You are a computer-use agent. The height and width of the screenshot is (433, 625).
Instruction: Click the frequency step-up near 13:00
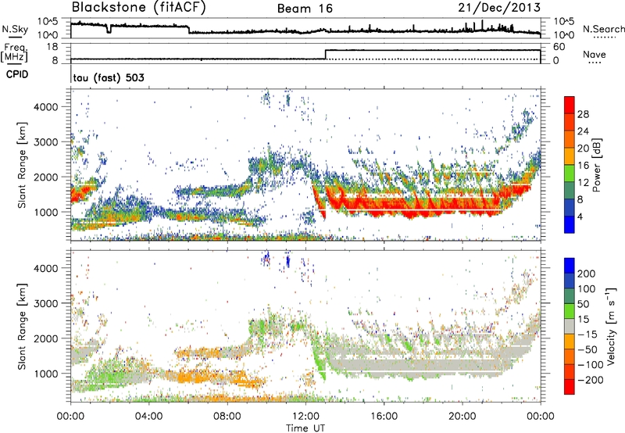pos(326,55)
